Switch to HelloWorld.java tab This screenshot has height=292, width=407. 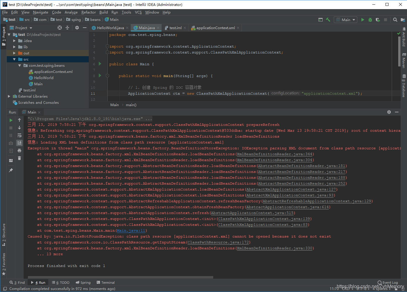[x=110, y=28]
